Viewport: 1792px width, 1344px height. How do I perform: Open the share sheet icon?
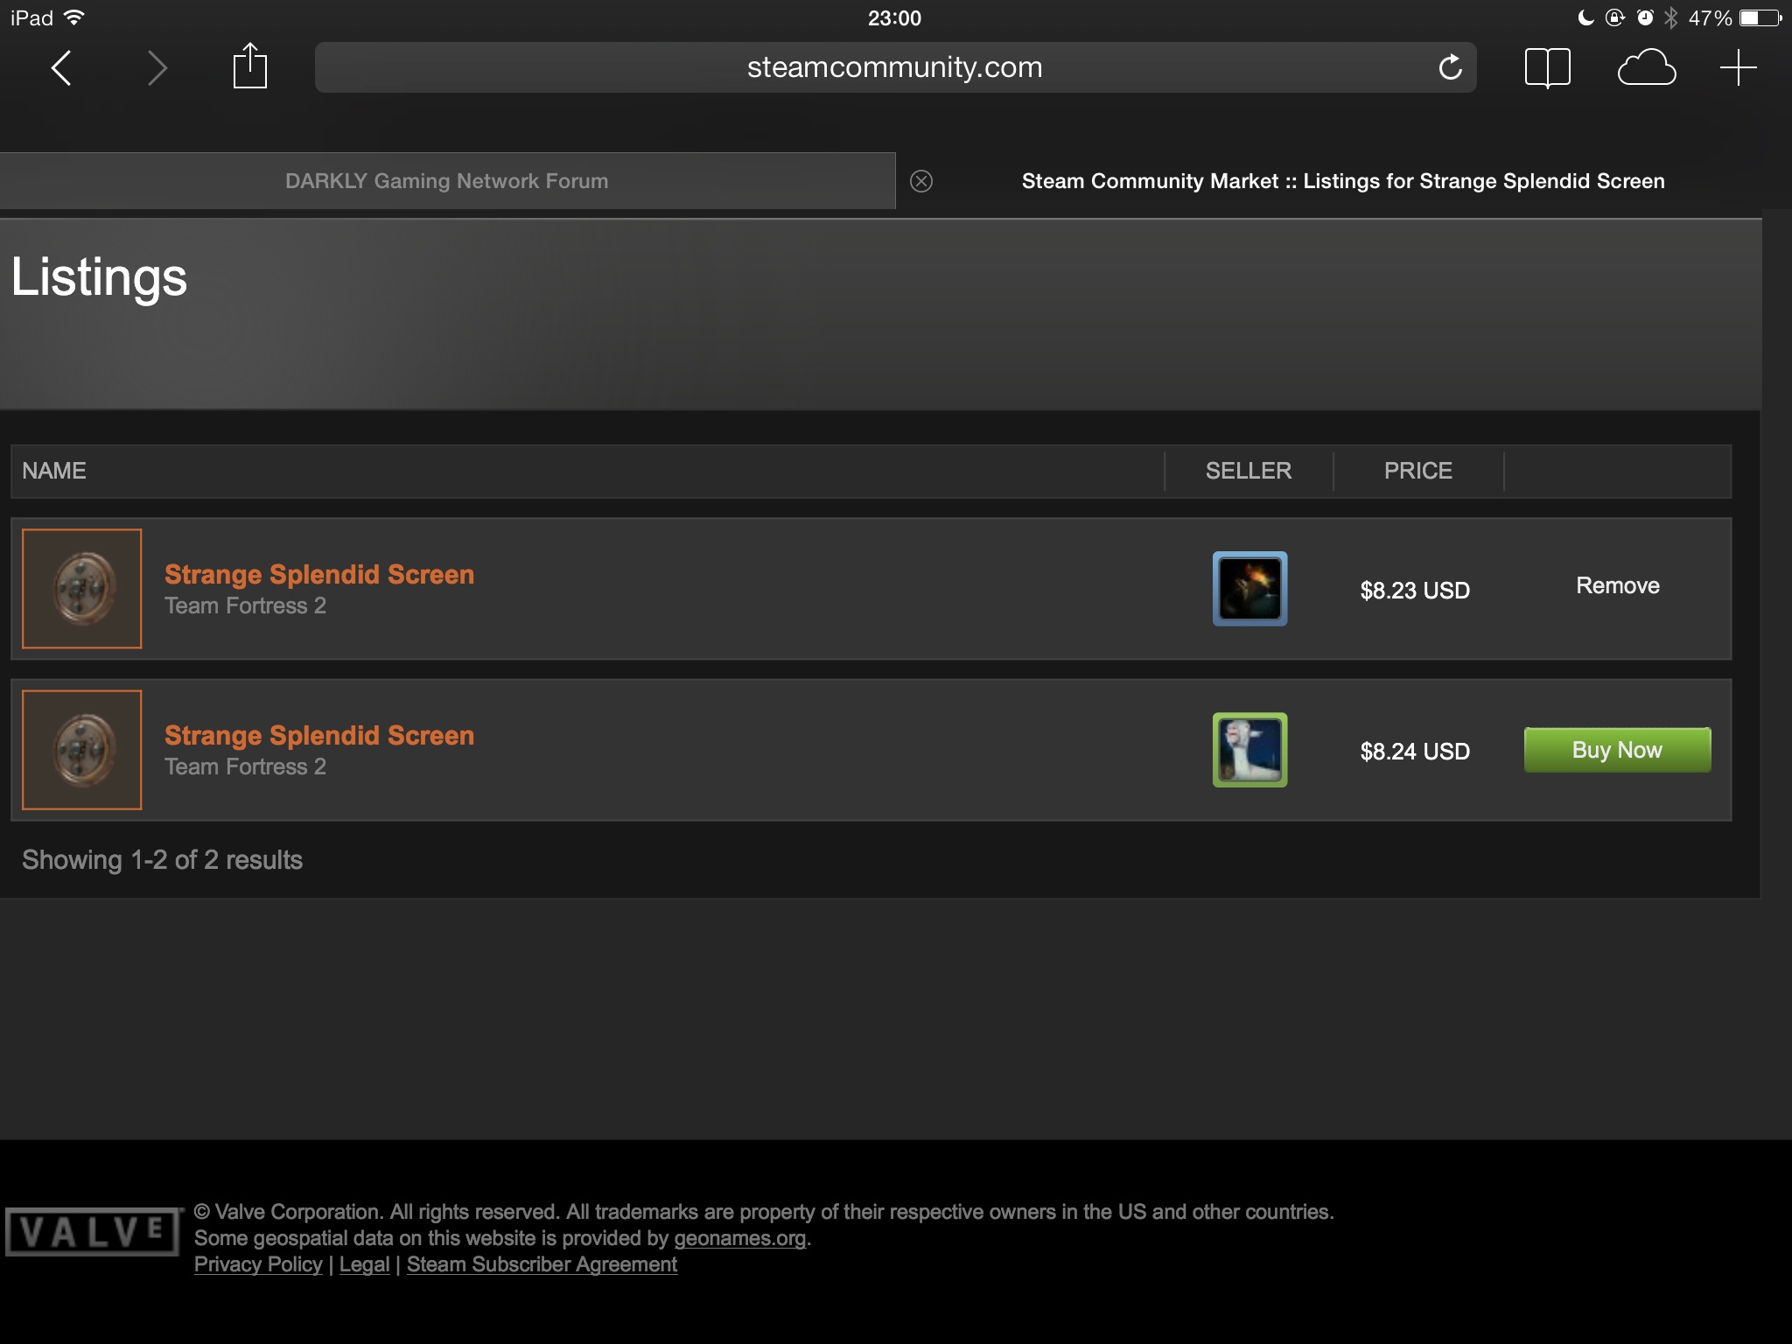[249, 66]
